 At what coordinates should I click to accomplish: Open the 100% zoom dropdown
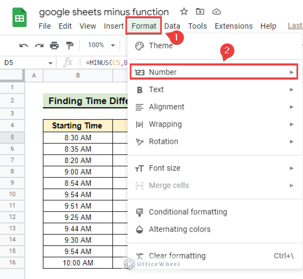pyautogui.click(x=101, y=45)
